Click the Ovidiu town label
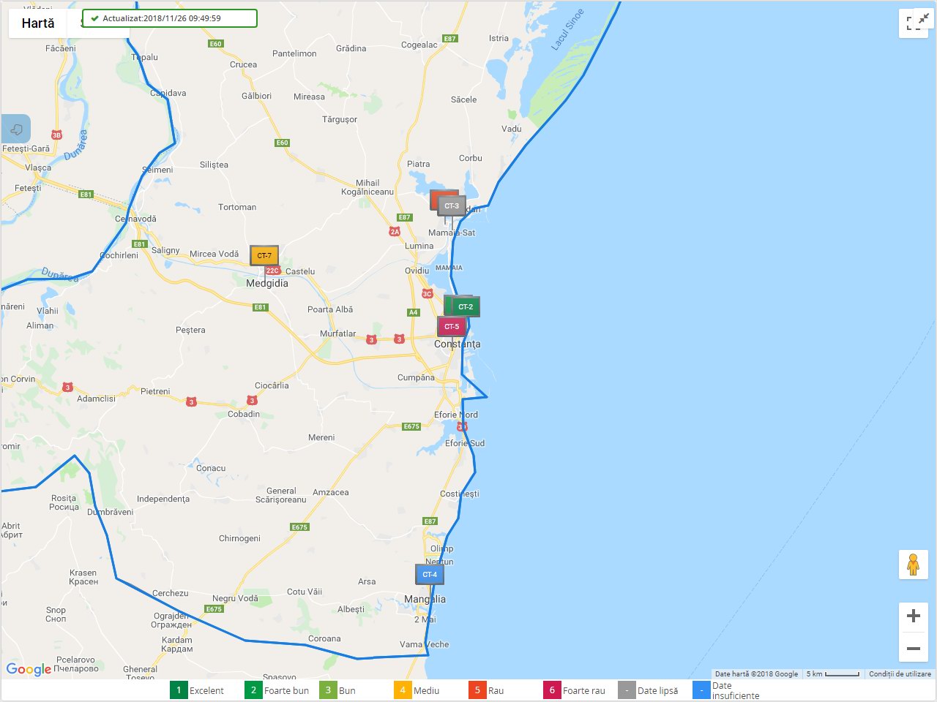937x702 pixels. 417,271
